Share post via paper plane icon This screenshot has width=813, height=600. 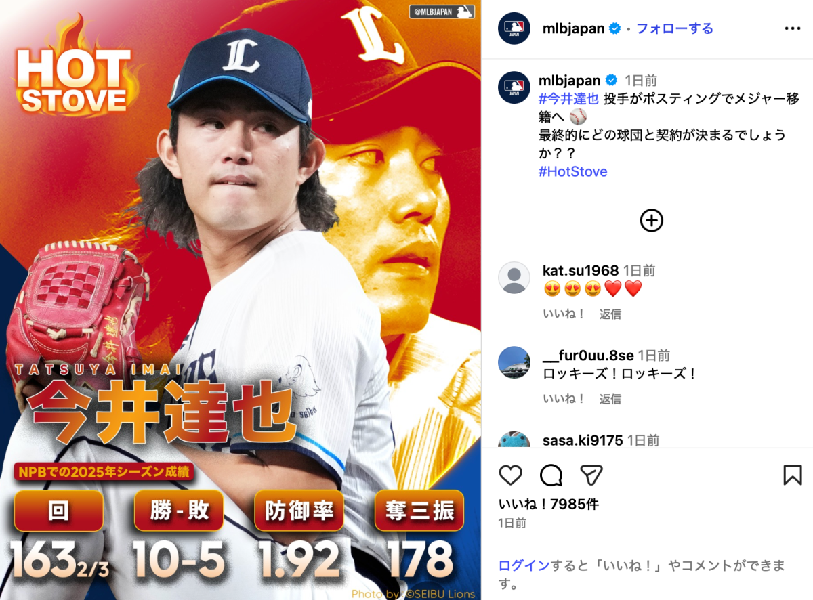(591, 475)
